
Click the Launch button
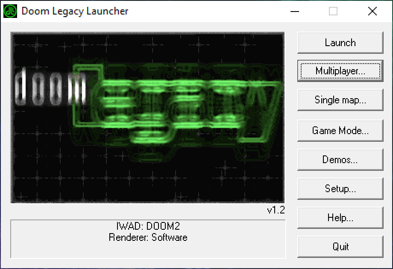click(340, 43)
